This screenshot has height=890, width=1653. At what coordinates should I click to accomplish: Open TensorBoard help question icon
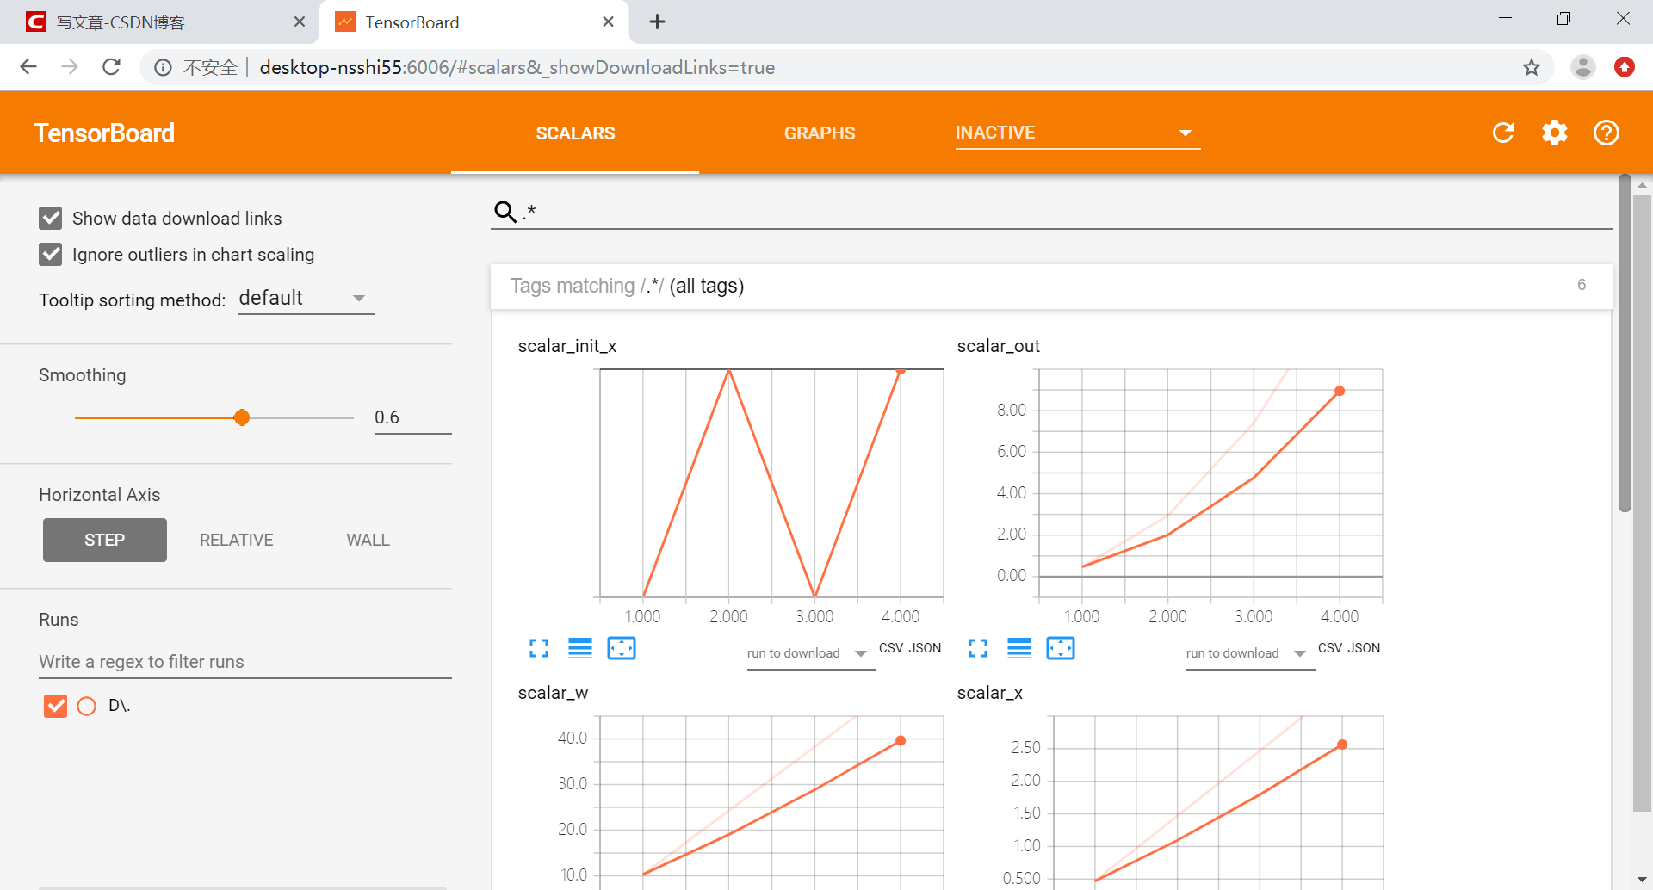pyautogui.click(x=1607, y=133)
